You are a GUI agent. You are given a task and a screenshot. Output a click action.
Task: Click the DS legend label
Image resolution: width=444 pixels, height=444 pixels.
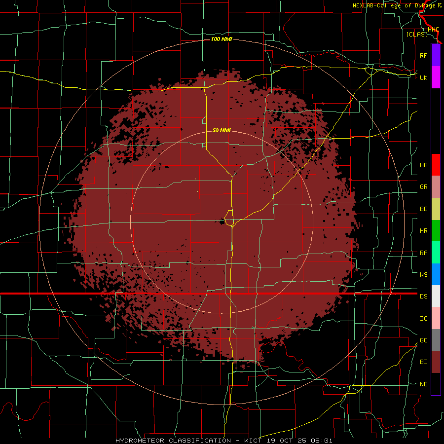[x=423, y=296]
